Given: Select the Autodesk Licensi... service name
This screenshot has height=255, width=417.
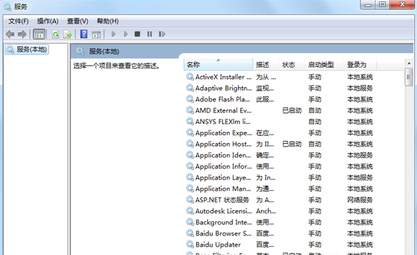Looking at the screenshot, I should tap(224, 211).
